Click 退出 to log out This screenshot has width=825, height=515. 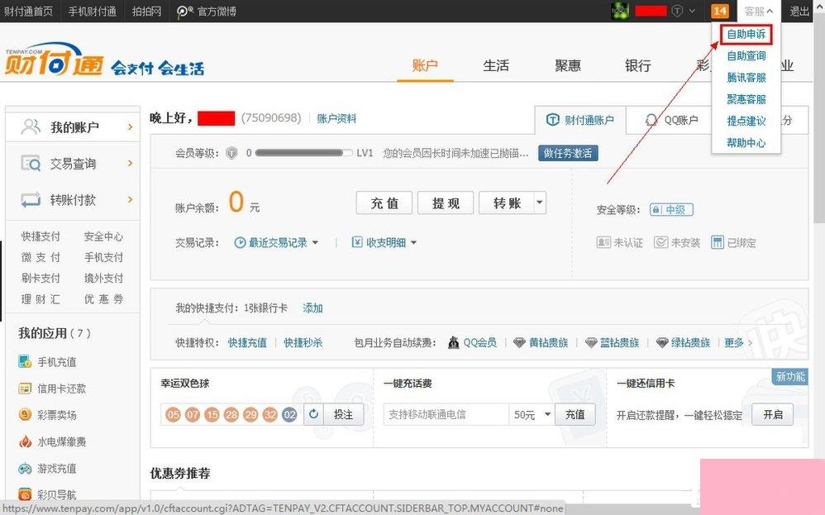point(799,11)
